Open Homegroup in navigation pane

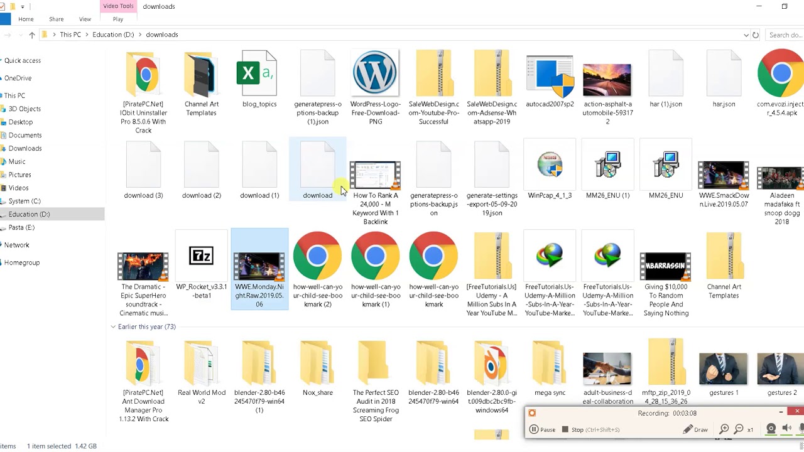(x=22, y=263)
